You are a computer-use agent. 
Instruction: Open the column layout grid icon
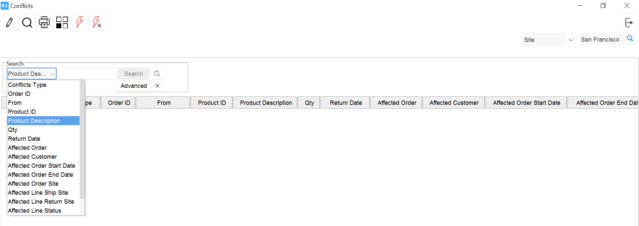[x=62, y=22]
